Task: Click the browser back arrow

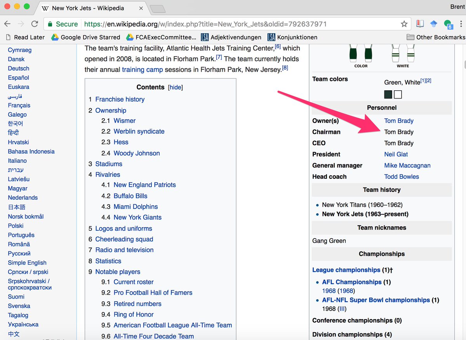Action: (x=7, y=24)
